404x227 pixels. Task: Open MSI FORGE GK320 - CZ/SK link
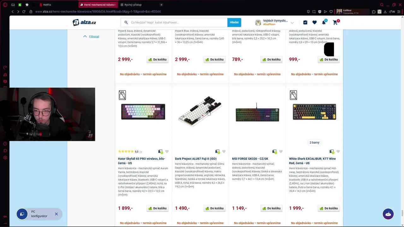(250, 159)
